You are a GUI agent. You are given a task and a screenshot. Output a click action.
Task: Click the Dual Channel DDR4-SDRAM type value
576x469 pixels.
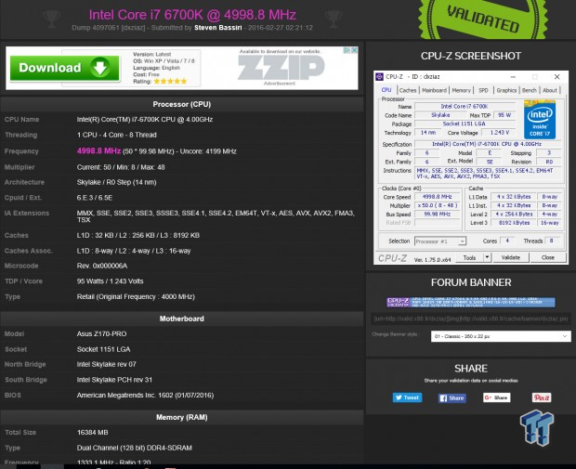[135, 448]
